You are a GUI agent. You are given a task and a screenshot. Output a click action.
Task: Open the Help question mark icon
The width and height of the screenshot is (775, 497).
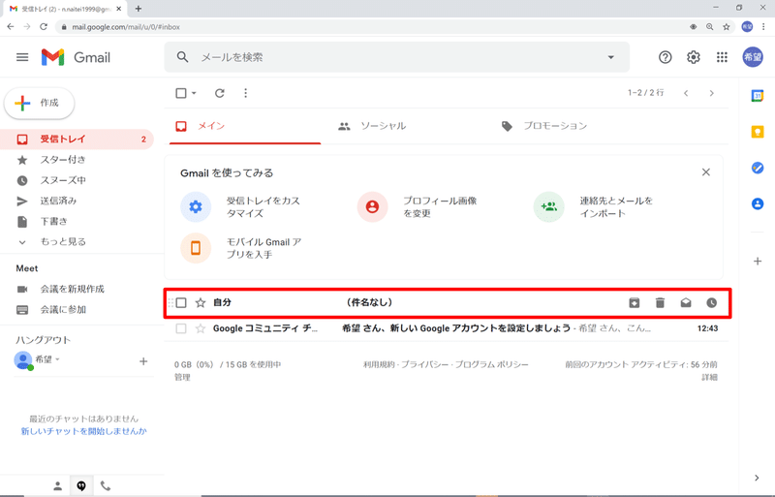666,57
